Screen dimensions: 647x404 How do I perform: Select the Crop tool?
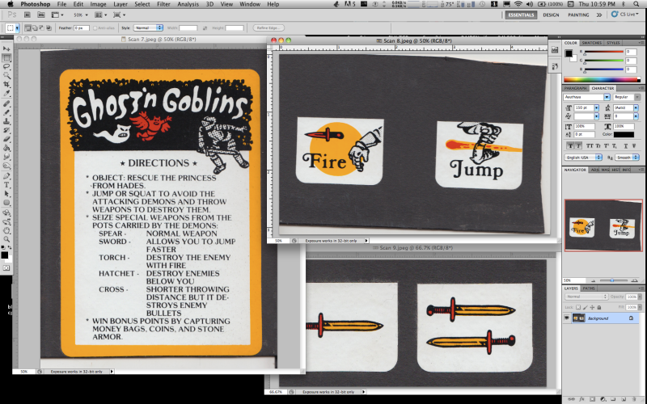(x=6, y=85)
